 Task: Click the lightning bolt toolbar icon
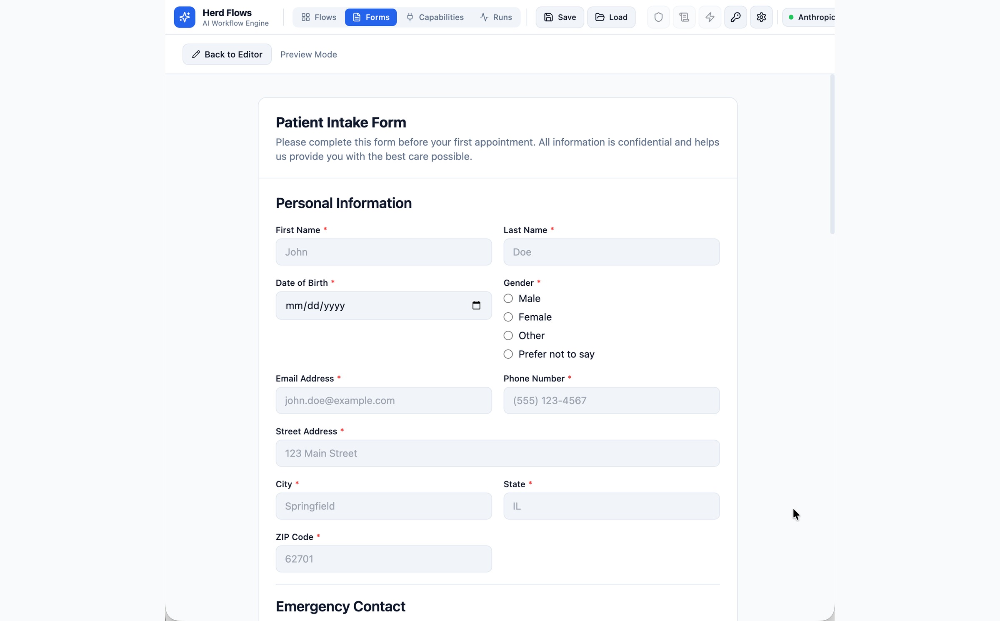pyautogui.click(x=710, y=17)
